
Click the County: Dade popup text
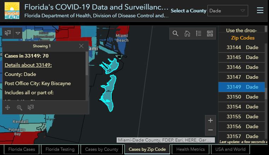pos(20,74)
